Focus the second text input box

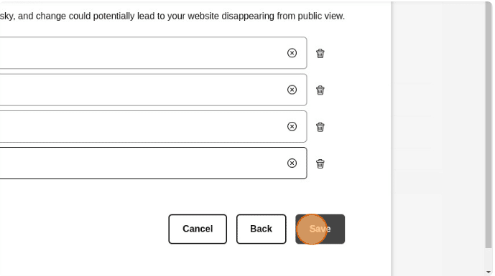coord(142,90)
